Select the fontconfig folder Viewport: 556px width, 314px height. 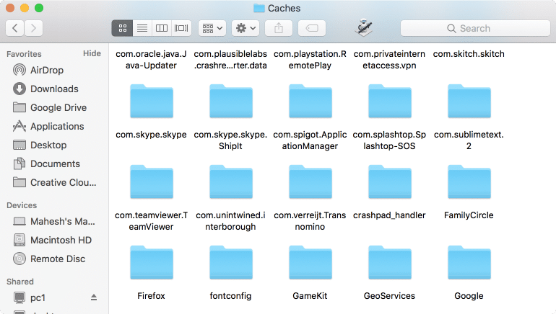pos(231,263)
